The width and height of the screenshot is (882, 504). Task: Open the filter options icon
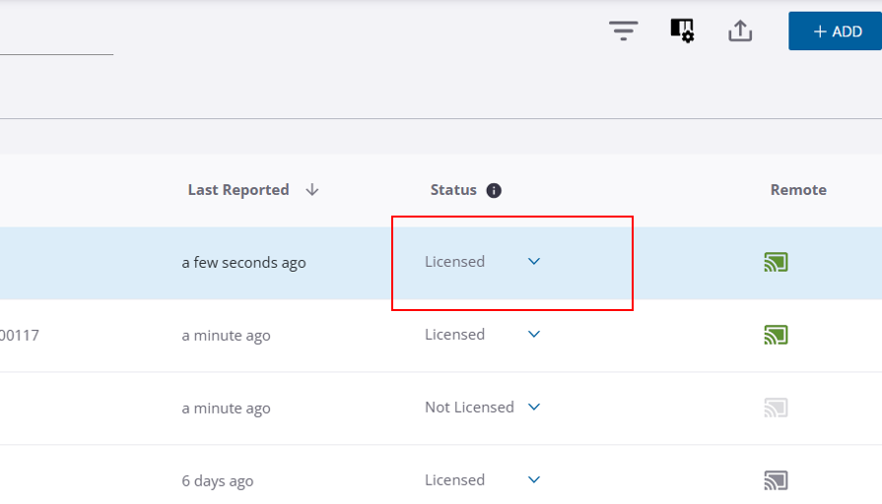click(x=623, y=31)
